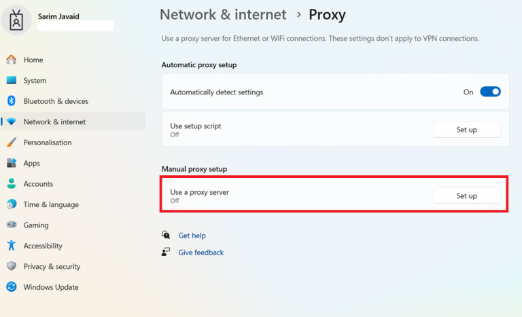The height and width of the screenshot is (317, 522).
Task: Open the Get help link
Action: [192, 236]
